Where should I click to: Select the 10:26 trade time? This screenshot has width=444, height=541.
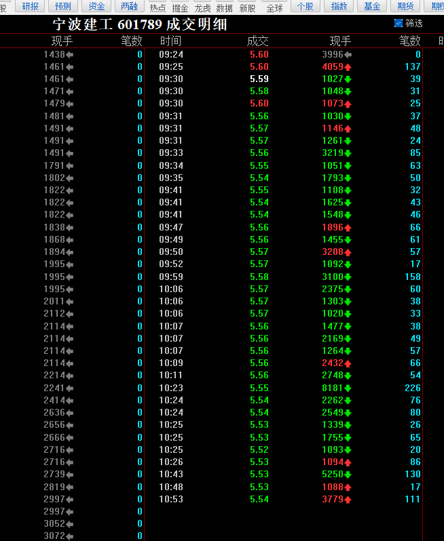tap(171, 462)
